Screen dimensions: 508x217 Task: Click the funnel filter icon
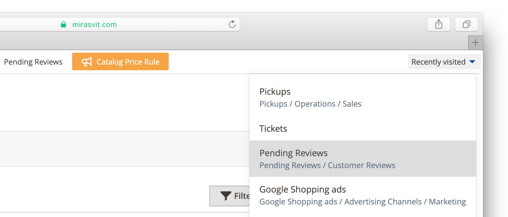coord(226,196)
